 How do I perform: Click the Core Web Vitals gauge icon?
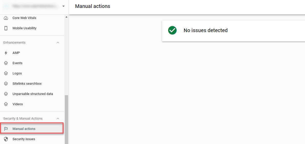tap(6, 18)
